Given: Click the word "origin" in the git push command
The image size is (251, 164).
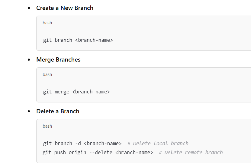Looking at the screenshot, I should tap(77, 152).
